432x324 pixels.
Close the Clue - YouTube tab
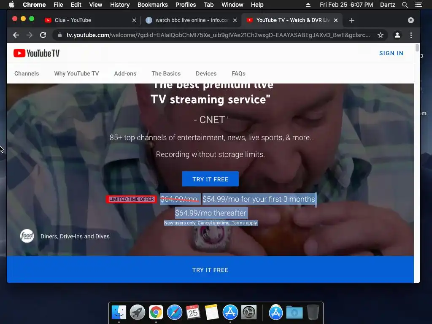pyautogui.click(x=134, y=20)
